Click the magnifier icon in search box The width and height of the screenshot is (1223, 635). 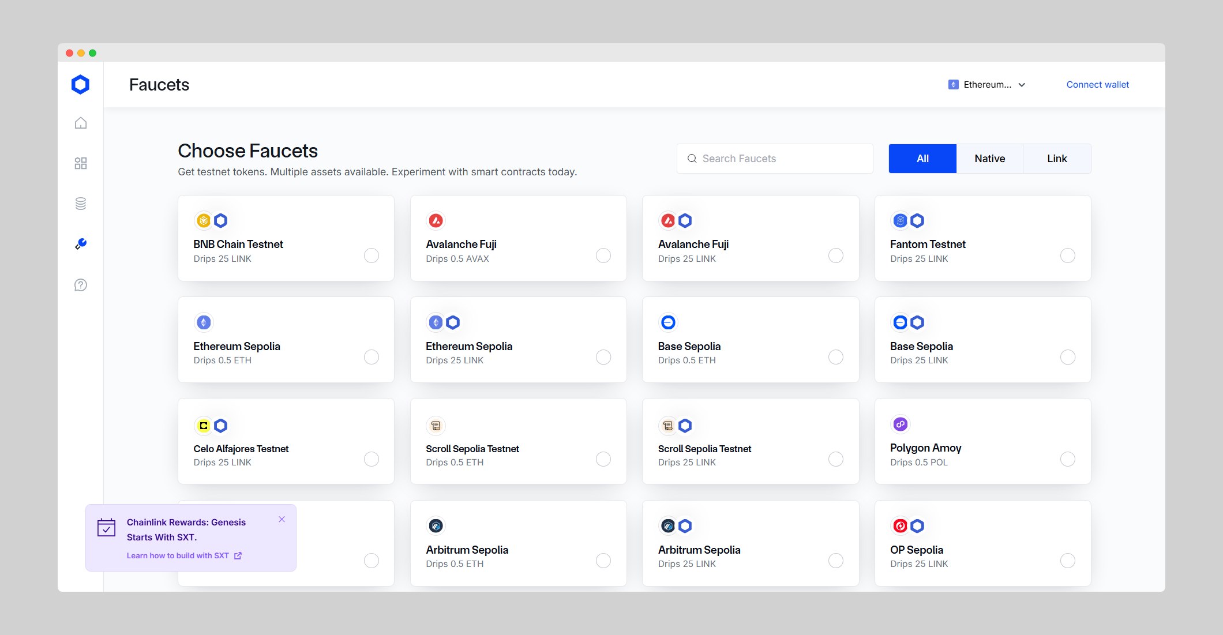tap(692, 159)
